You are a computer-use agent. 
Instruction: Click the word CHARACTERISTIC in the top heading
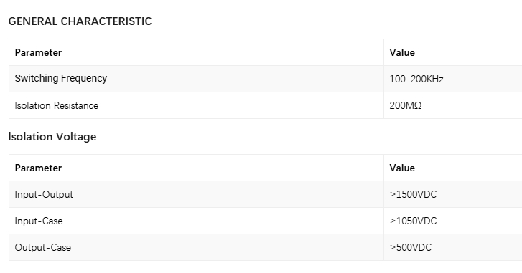point(106,21)
